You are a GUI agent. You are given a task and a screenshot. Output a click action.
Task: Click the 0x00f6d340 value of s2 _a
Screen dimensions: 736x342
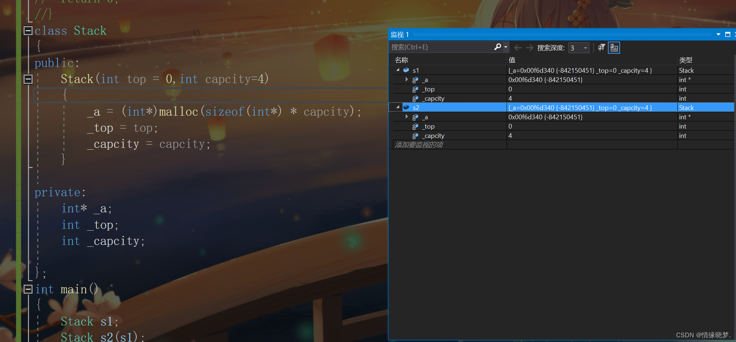545,117
